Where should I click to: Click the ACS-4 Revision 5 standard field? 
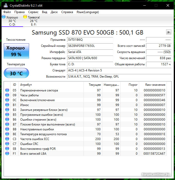pos(119,70)
